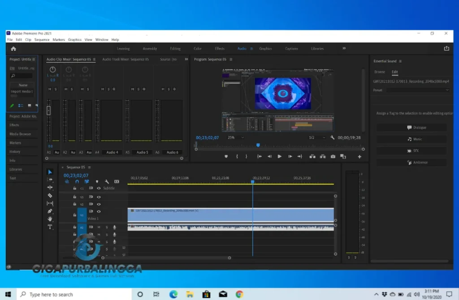Click Play in the Program monitor

pyautogui.click(x=280, y=156)
